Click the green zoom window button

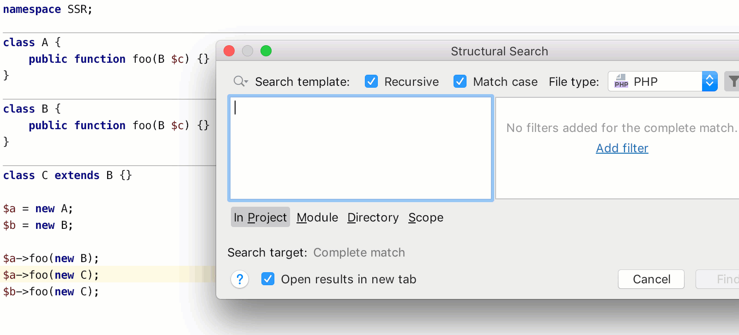266,51
